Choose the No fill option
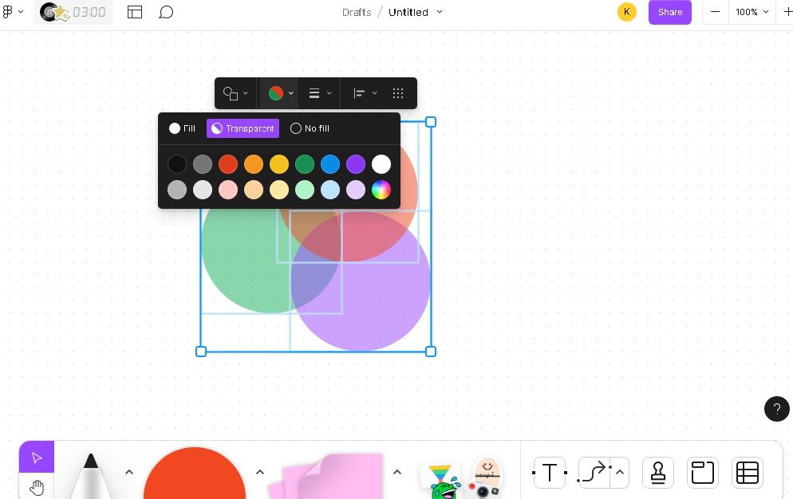Screen dimensions: 793x499 coord(310,128)
